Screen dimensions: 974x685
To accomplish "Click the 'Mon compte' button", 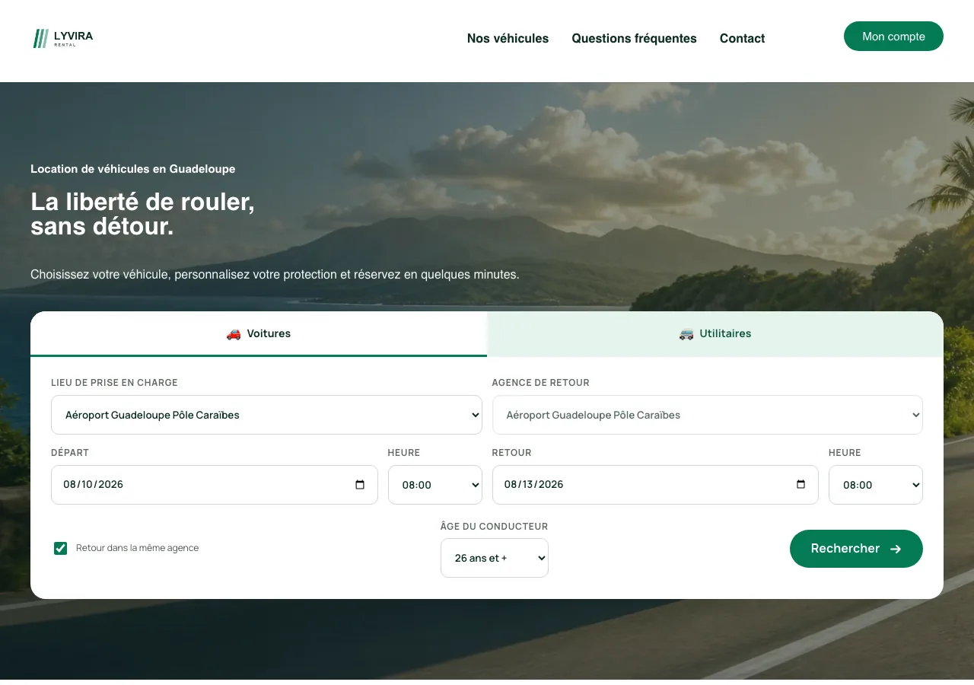I will pyautogui.click(x=893, y=37).
